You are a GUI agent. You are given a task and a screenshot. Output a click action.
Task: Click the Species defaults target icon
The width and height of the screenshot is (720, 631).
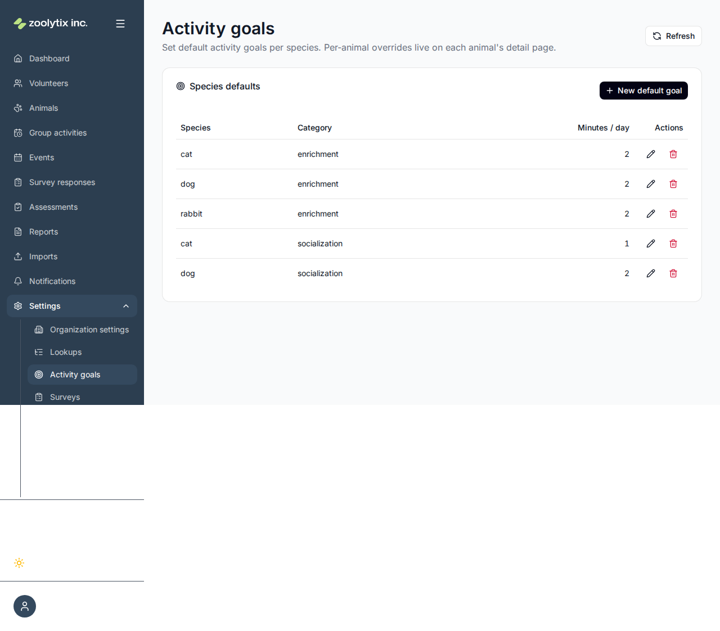coord(181,86)
